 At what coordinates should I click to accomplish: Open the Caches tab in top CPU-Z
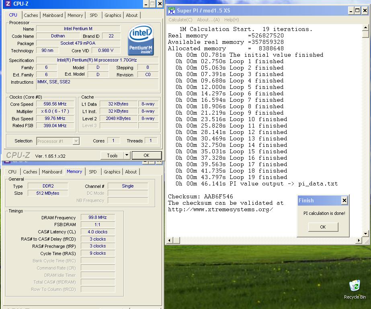(x=31, y=15)
